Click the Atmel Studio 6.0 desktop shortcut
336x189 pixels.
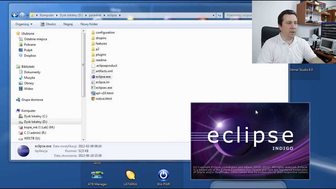301,70
